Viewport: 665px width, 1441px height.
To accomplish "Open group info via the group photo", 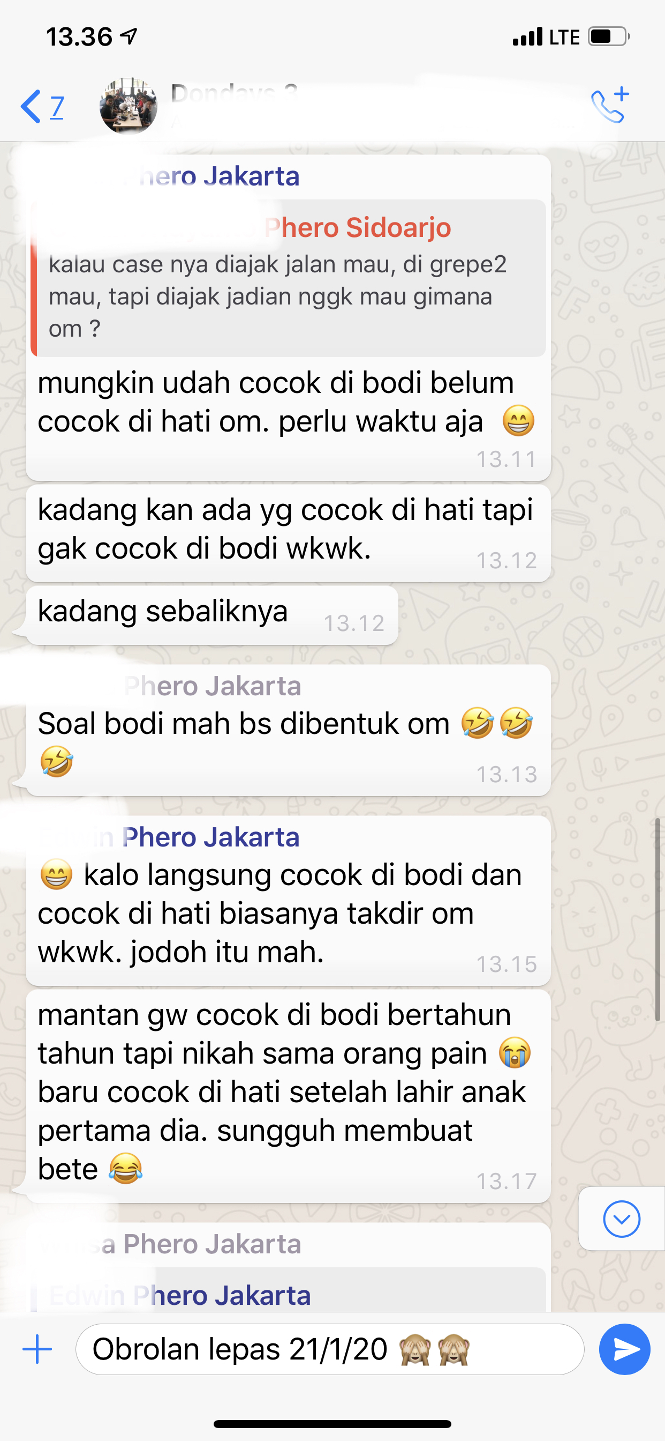I will tap(128, 106).
